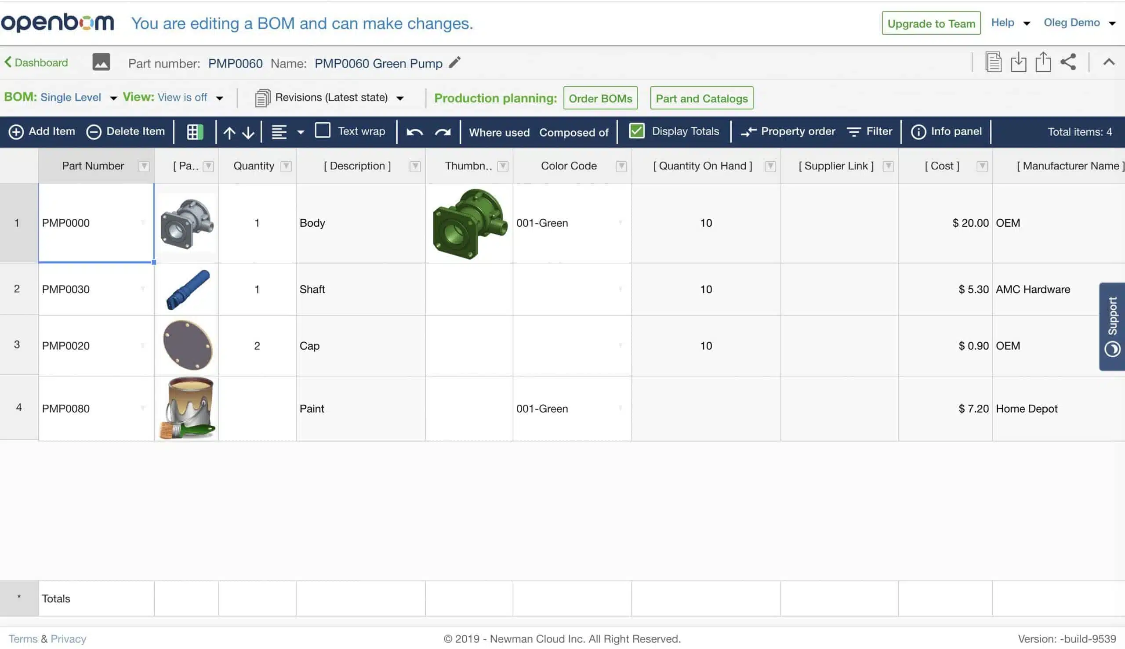Open the document report icon in header
The height and width of the screenshot is (649, 1125).
point(993,62)
